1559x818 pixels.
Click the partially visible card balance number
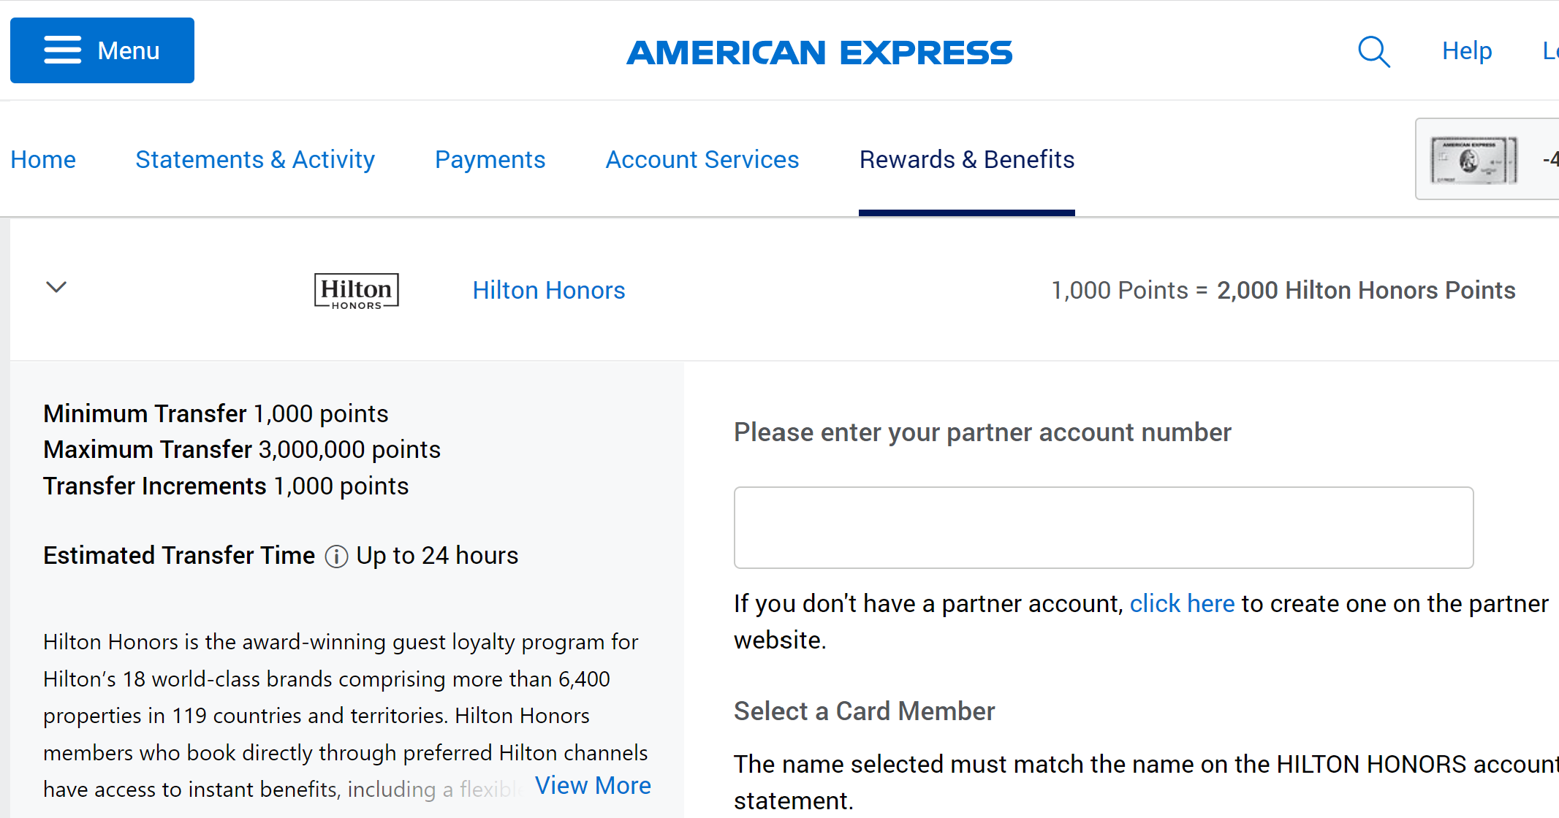click(1550, 159)
